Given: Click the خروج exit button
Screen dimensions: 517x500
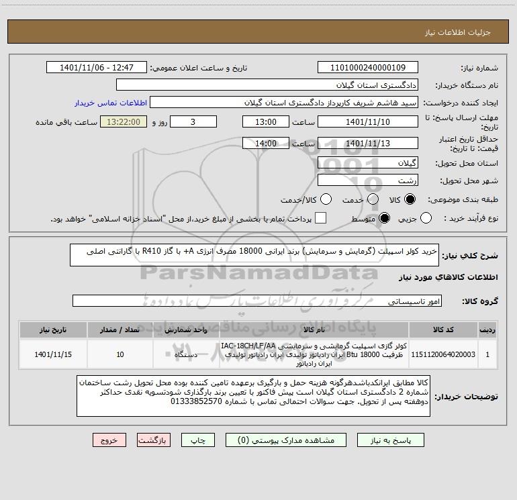Looking at the screenshot, I should pyautogui.click(x=109, y=440).
